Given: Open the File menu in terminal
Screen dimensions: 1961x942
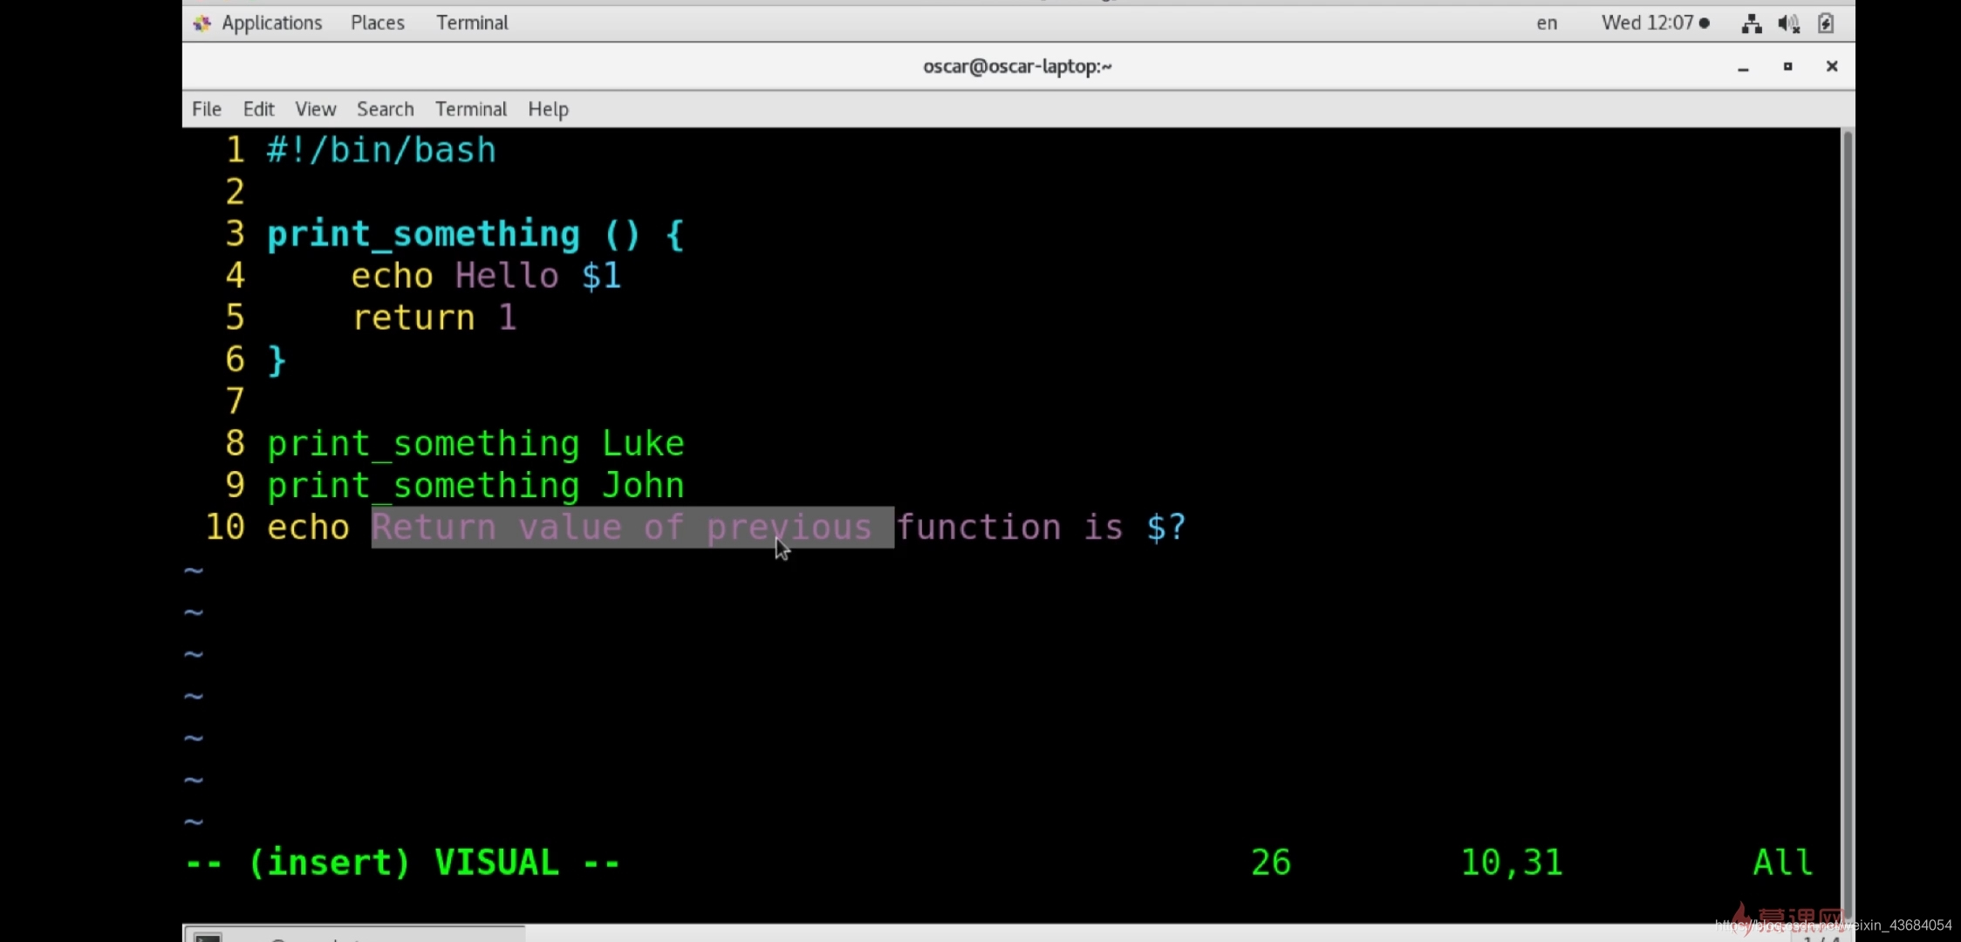Looking at the screenshot, I should coord(205,109).
